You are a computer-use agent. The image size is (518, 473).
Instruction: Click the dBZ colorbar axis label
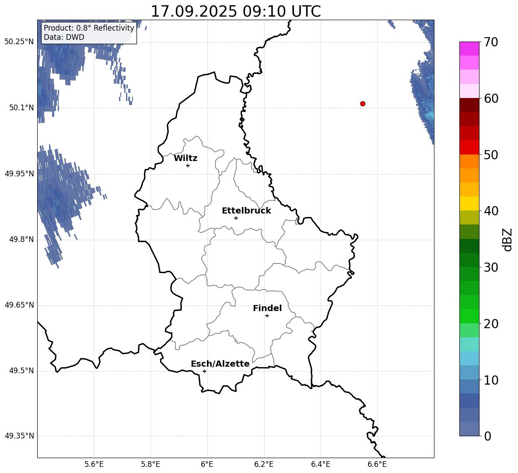507,239
